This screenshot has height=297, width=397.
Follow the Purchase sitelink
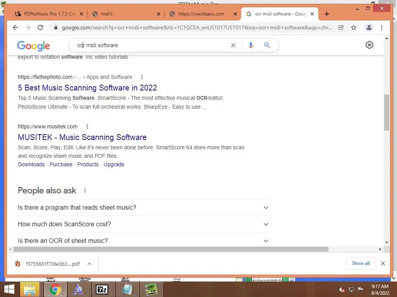point(61,164)
